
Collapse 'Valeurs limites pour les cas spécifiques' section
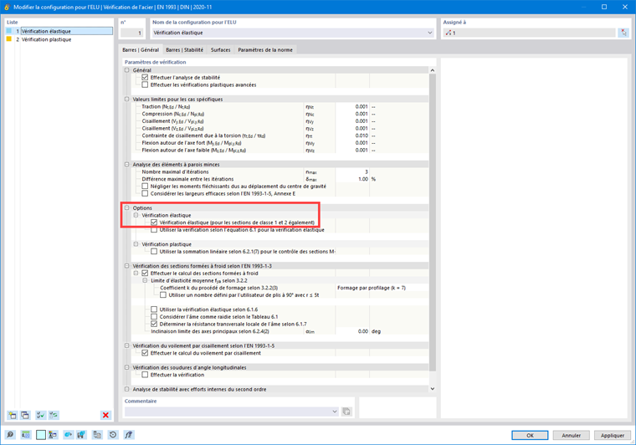tap(127, 100)
